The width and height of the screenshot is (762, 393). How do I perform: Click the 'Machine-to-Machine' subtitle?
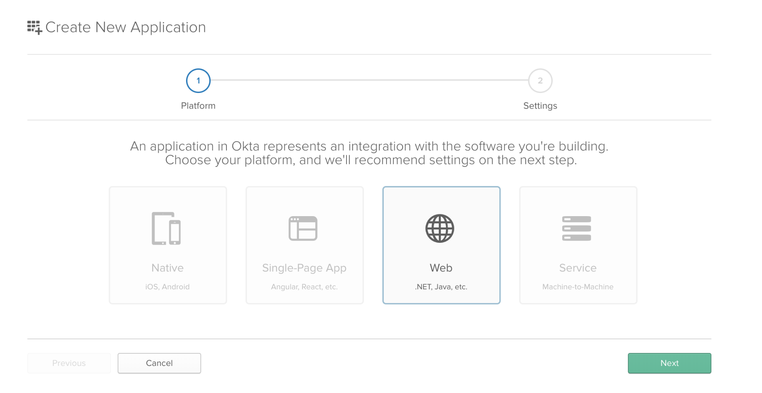(x=578, y=287)
